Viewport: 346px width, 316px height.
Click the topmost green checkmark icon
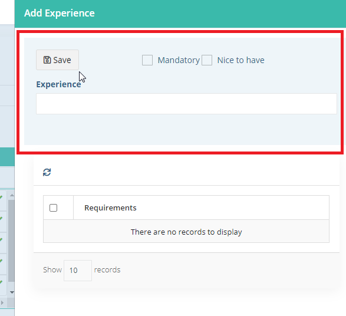[x=1, y=197]
